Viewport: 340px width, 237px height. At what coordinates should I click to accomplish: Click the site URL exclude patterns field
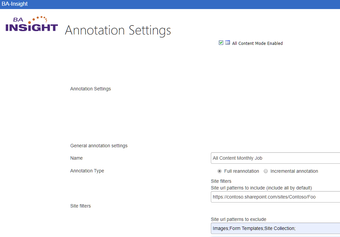click(275, 228)
